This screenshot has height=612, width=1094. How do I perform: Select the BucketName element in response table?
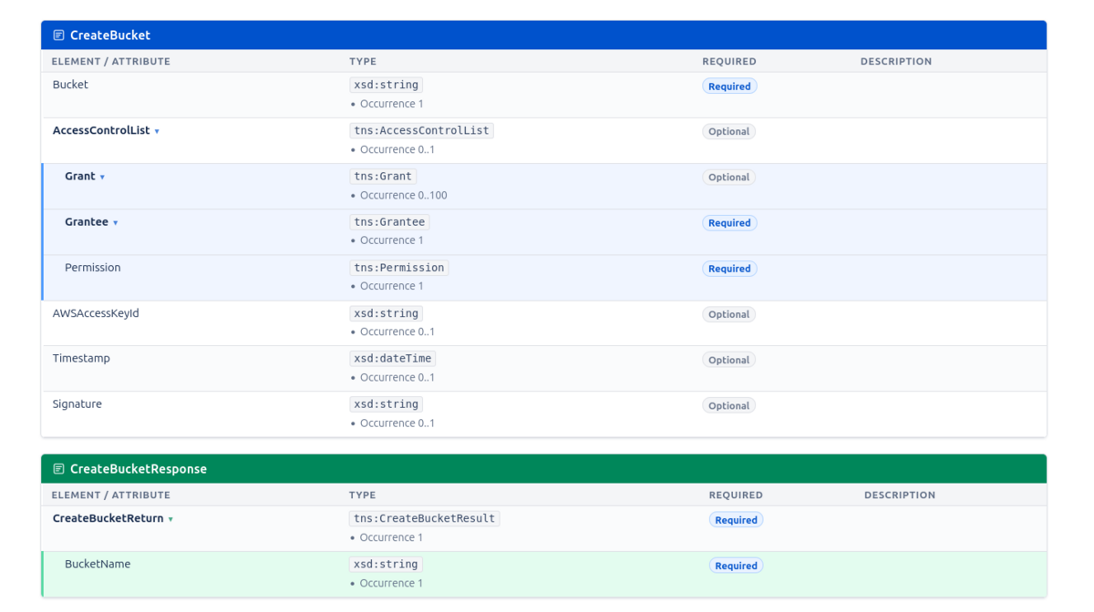pos(98,565)
